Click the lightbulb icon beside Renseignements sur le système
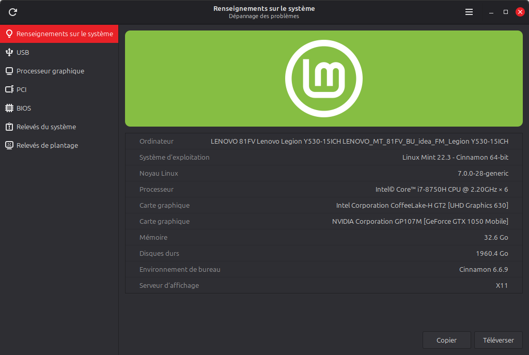The height and width of the screenshot is (355, 529). pos(9,34)
